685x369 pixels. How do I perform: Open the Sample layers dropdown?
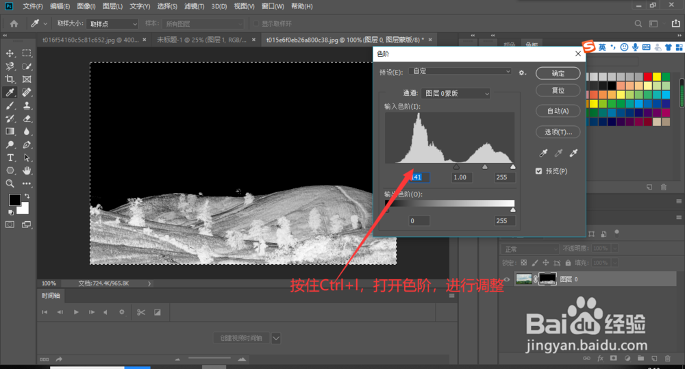(x=203, y=24)
